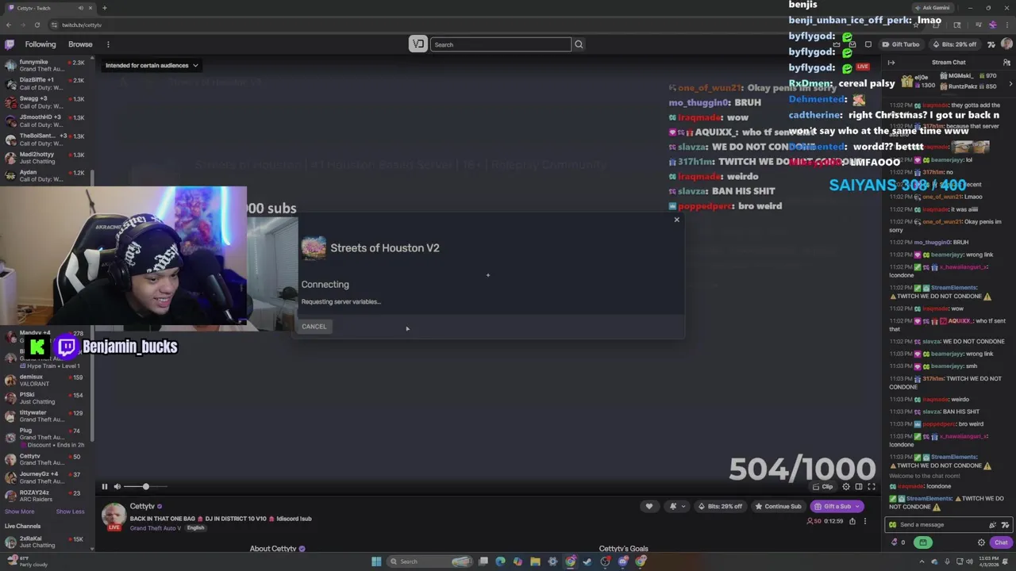
Task: Reload the page in Chrome
Action: pos(37,25)
